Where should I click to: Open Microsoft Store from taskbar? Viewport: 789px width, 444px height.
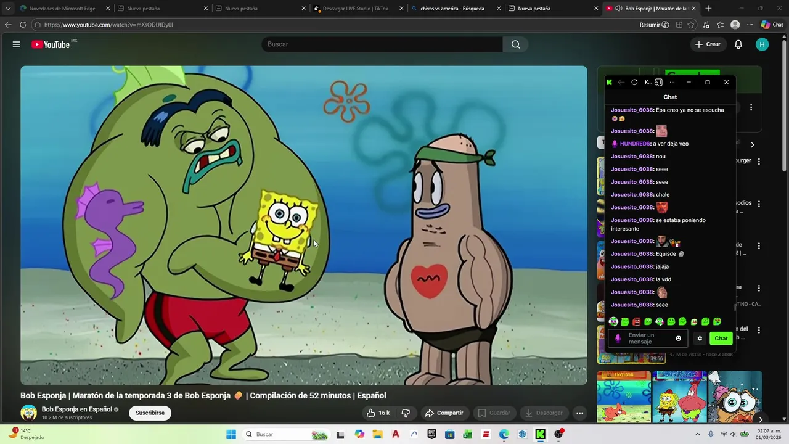pos(449,434)
